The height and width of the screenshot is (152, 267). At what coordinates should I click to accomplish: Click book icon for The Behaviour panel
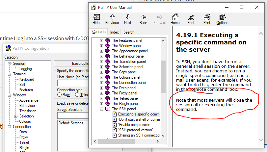(108, 56)
